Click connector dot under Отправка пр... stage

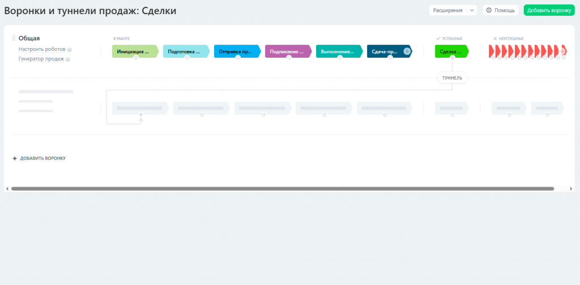(238, 58)
